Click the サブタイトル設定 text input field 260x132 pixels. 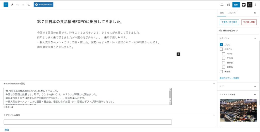88,122
